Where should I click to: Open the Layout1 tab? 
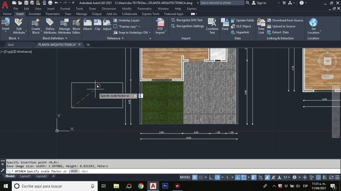pos(25,176)
